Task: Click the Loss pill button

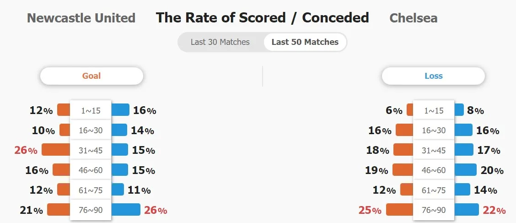Action: click(433, 76)
